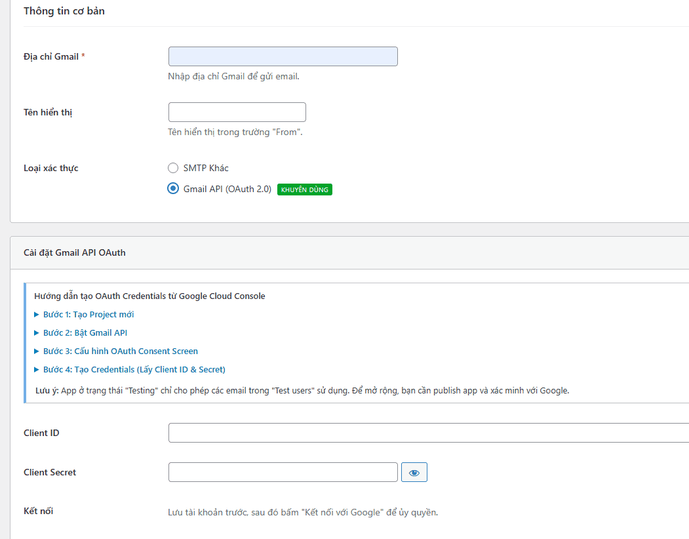Screen dimensions: 689x539
Task: Click the Tên hiển thị field label
Action: click(48, 112)
